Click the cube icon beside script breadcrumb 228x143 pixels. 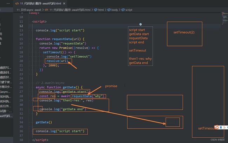point(123,10)
